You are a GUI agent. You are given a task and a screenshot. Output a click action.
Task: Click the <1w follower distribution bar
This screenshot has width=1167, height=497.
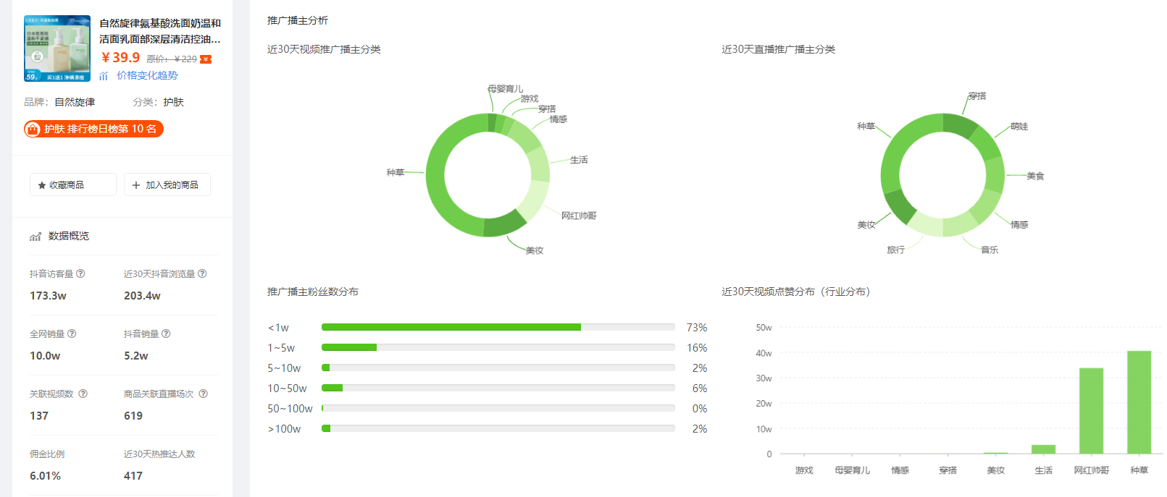[451, 327]
